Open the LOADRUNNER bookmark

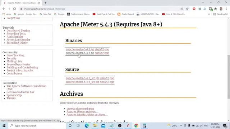pyautogui.click(x=148, y=14)
